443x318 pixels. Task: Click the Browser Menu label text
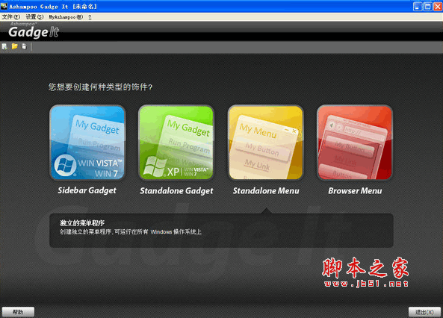click(x=355, y=191)
